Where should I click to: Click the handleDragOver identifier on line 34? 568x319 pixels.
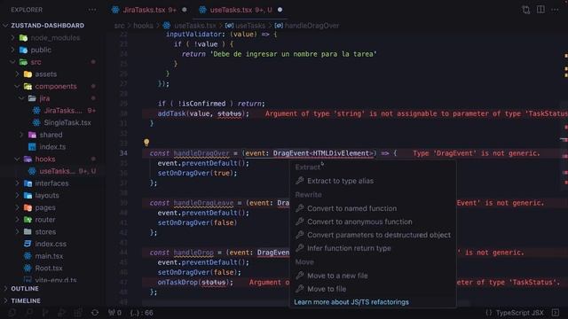[201, 153]
